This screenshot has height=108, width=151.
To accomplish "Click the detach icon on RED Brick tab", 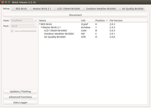I will (14, 9).
